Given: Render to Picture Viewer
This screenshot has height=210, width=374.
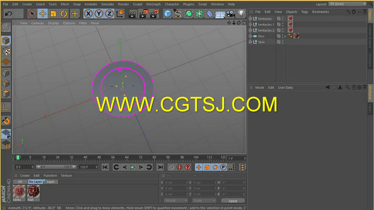Looking at the screenshot, I should coord(144,14).
